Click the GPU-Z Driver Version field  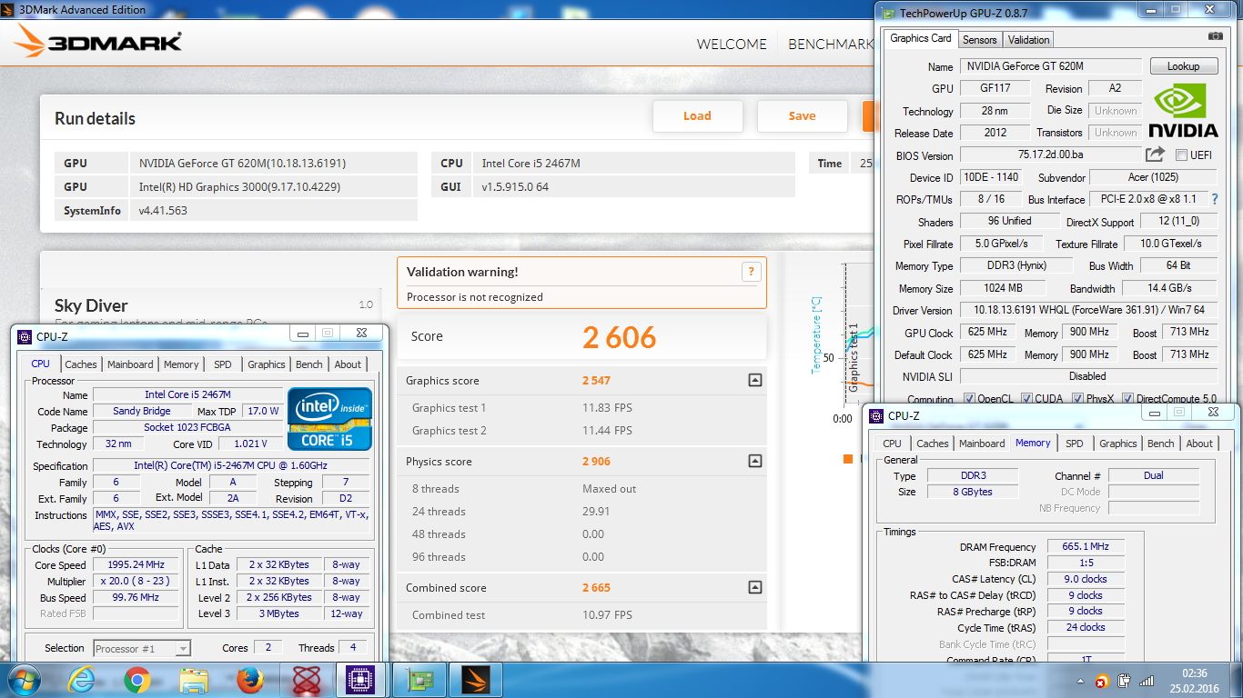pos(1088,310)
